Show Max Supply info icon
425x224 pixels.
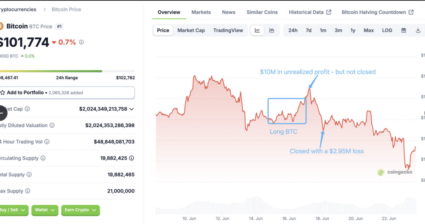pos(28,191)
